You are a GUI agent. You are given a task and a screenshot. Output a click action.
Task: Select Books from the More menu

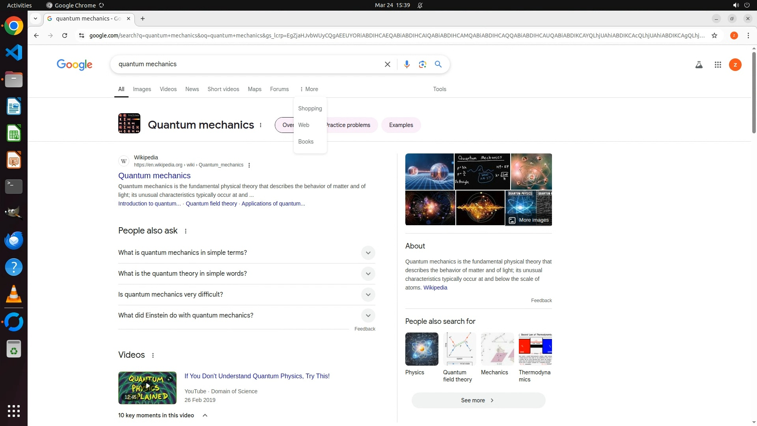coord(306,142)
